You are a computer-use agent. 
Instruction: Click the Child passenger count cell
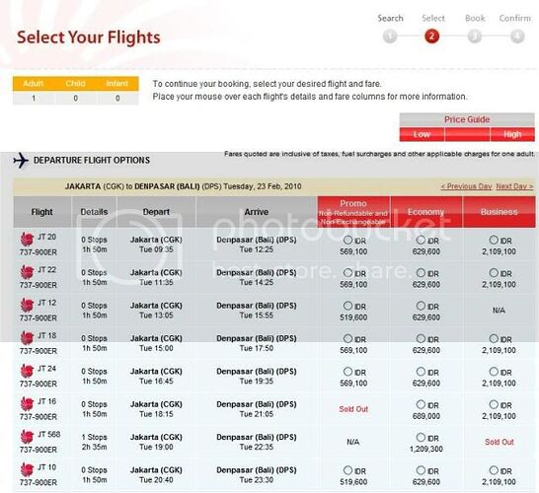click(x=76, y=99)
